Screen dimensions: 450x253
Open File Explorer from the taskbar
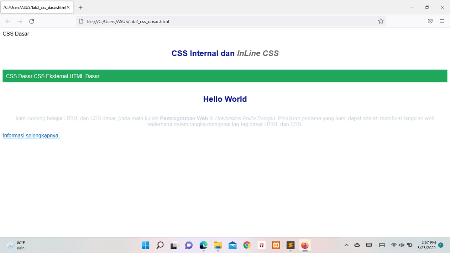click(x=218, y=245)
